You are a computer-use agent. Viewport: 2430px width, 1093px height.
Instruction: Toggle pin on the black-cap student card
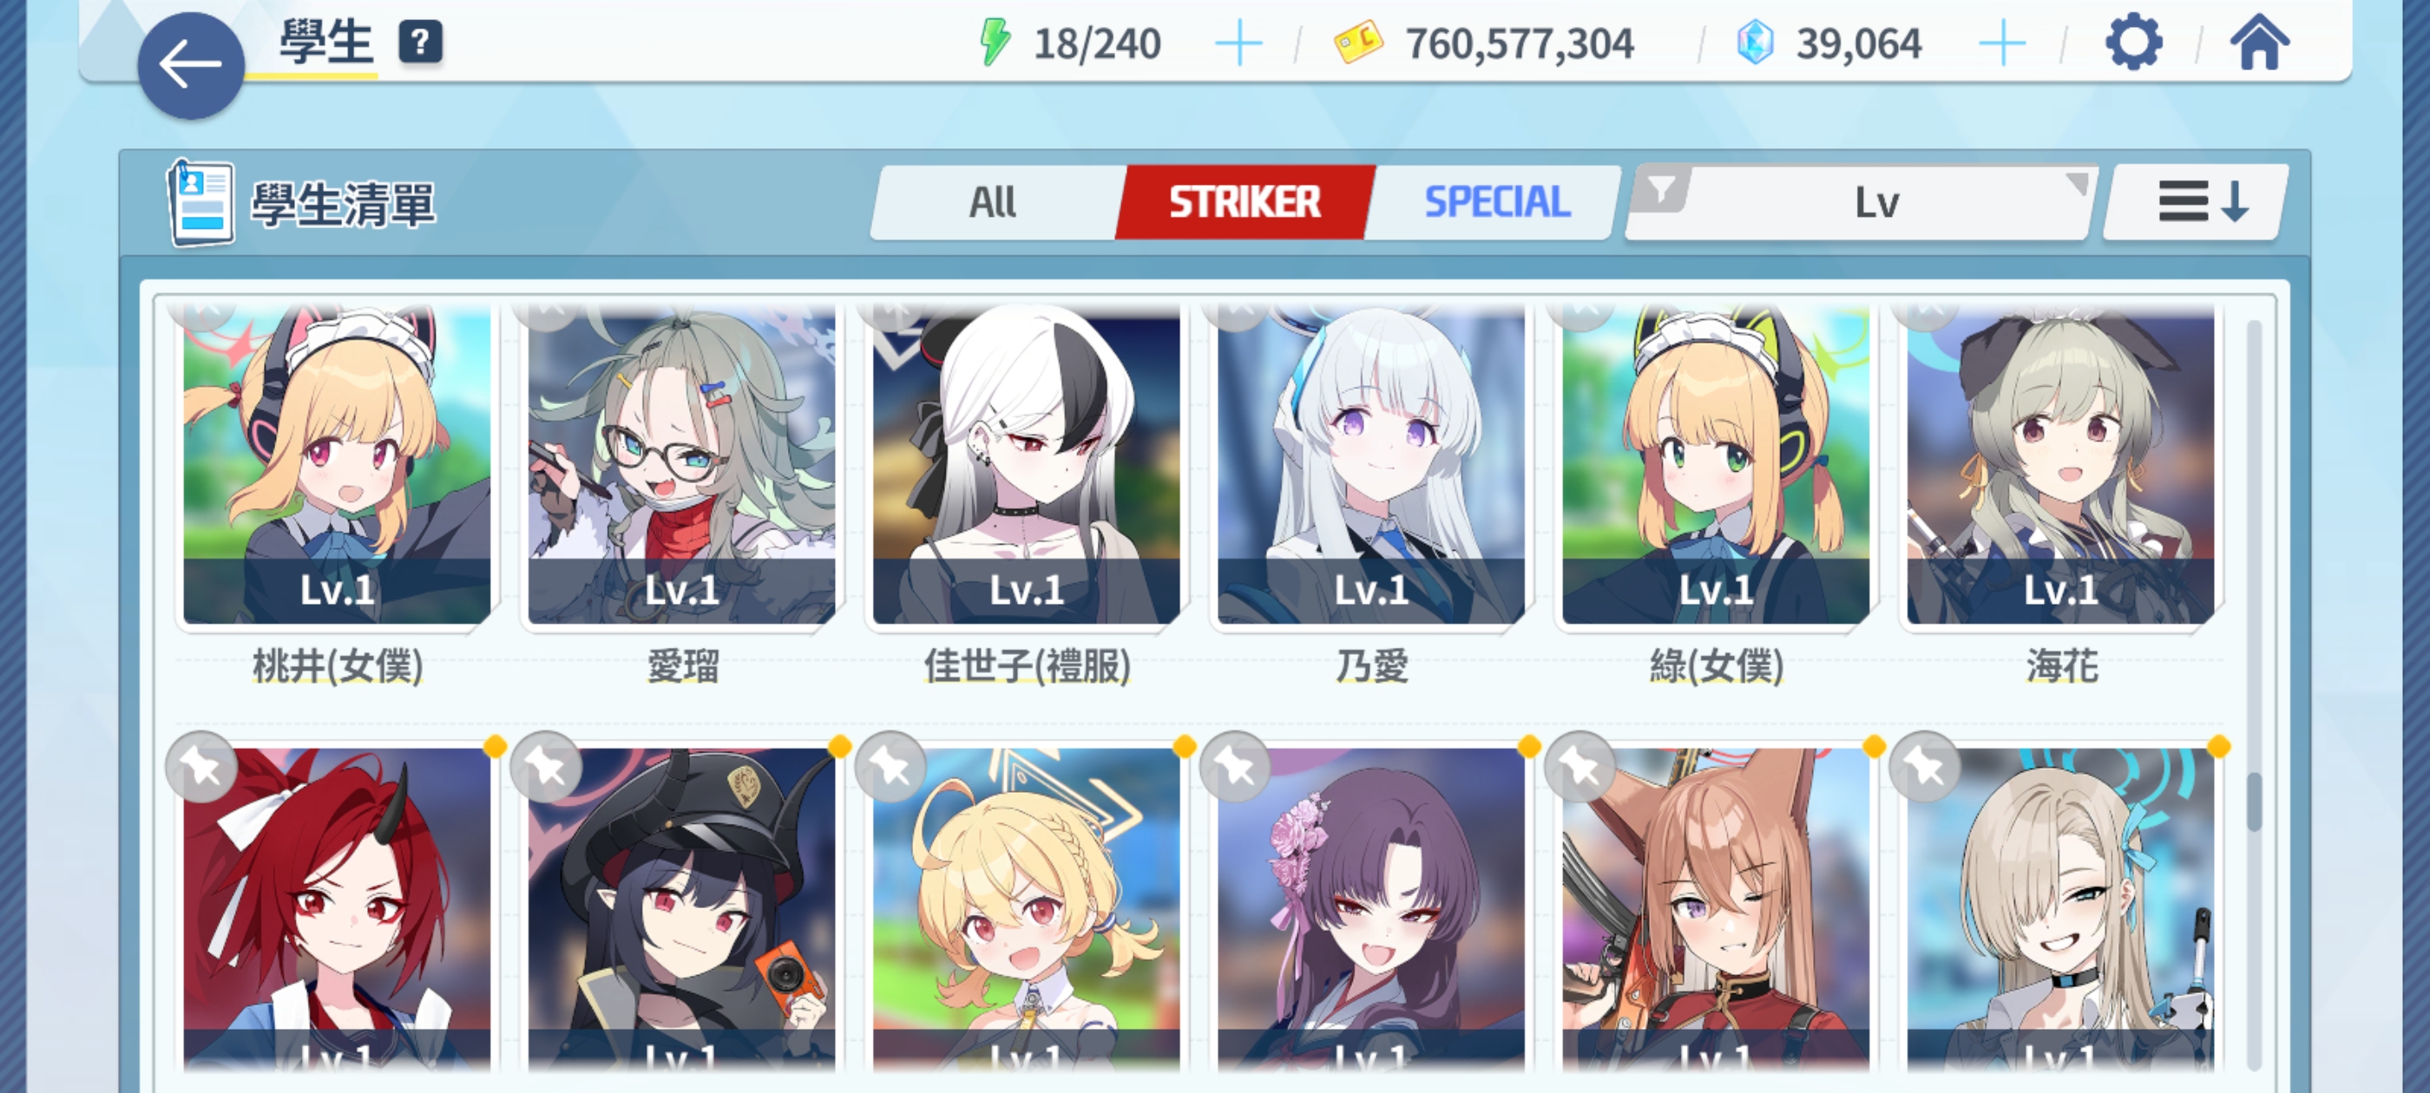[546, 768]
